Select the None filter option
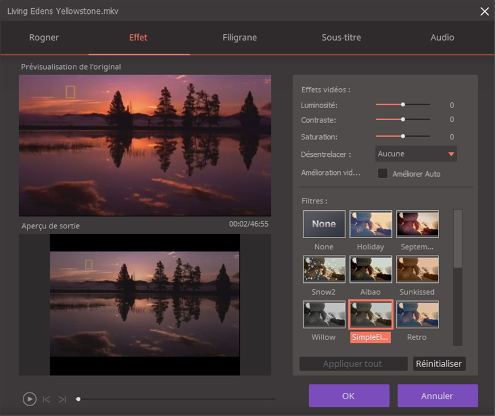This screenshot has height=416, width=495. [324, 224]
